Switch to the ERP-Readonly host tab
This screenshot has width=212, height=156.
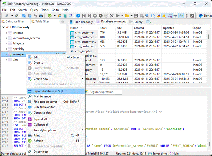[82, 22]
